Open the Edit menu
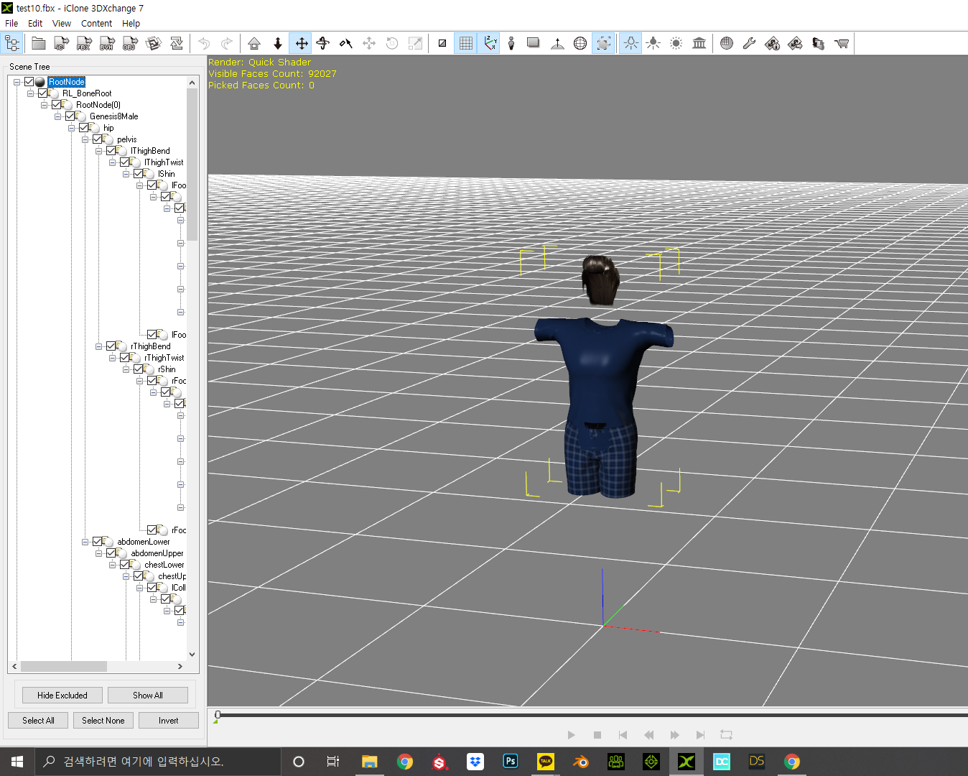Screen dimensions: 968x776 (35, 23)
